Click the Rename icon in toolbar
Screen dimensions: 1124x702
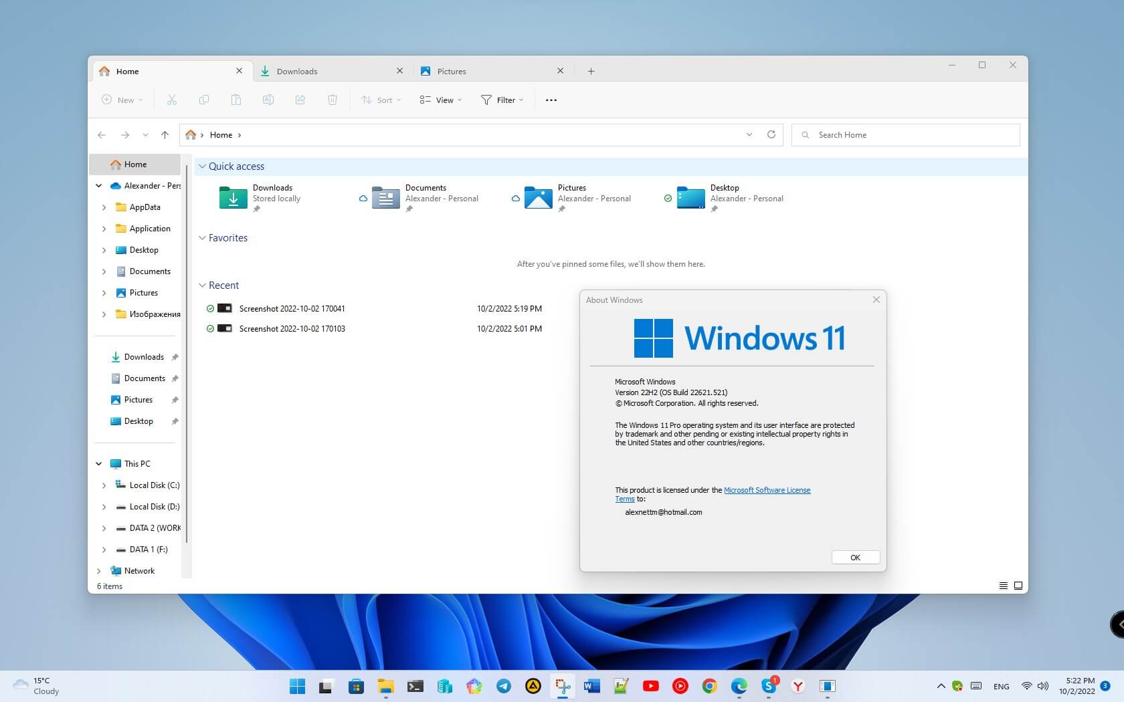pyautogui.click(x=268, y=100)
